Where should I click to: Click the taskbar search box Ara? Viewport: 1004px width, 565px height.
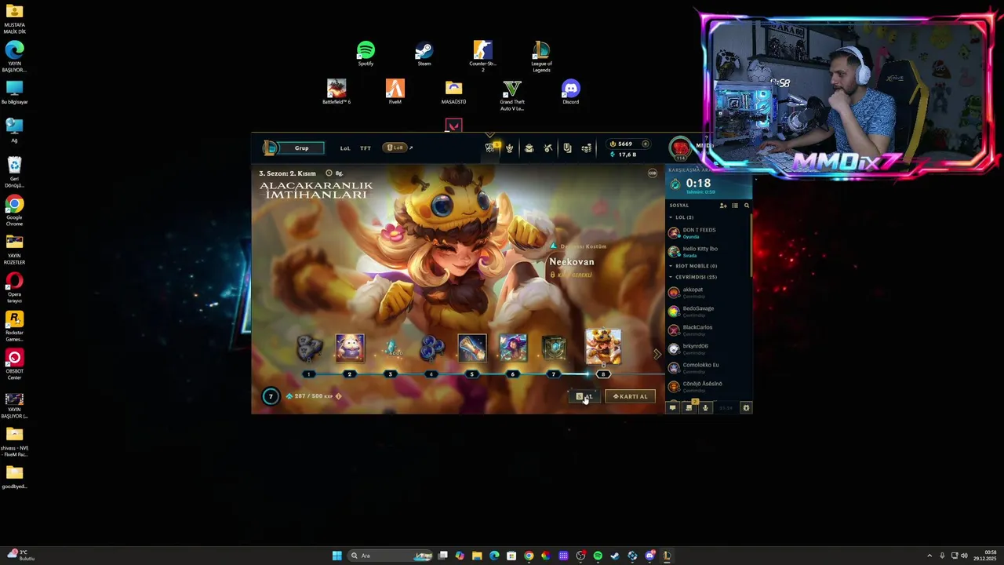(x=390, y=556)
